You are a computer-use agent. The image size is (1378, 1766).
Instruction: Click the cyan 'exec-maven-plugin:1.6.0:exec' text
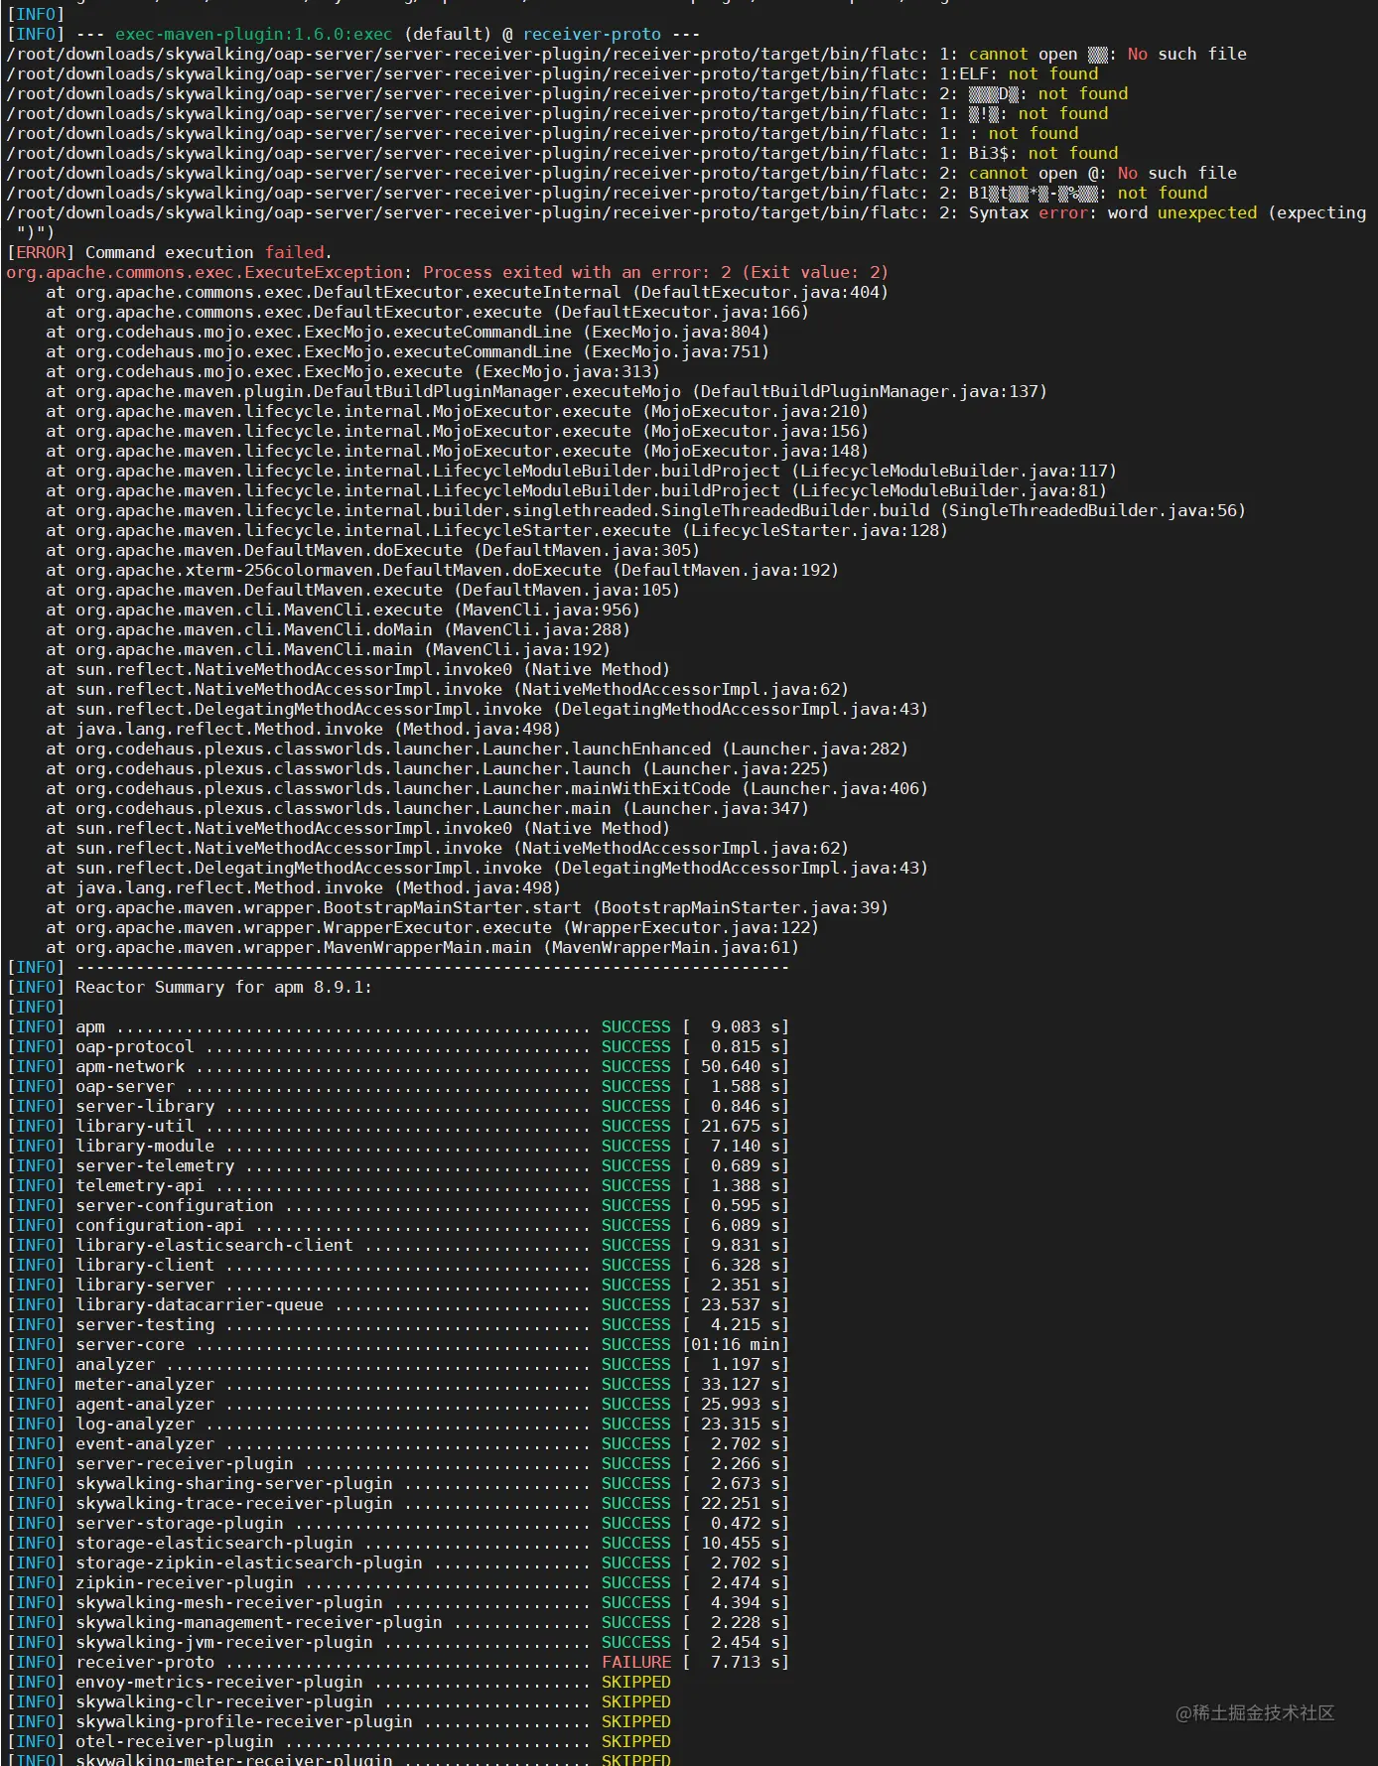coord(253,34)
